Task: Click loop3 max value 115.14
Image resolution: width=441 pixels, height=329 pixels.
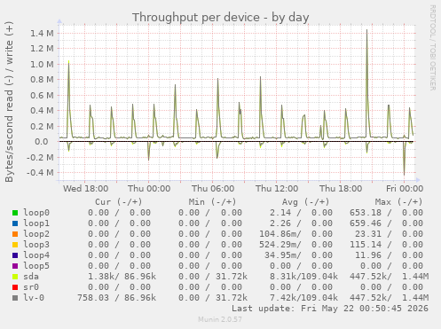Action: [366, 245]
